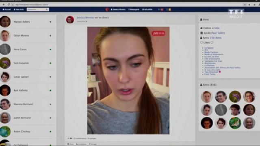Click the Commenter button below video
The image size is (260, 146).
[81, 144]
